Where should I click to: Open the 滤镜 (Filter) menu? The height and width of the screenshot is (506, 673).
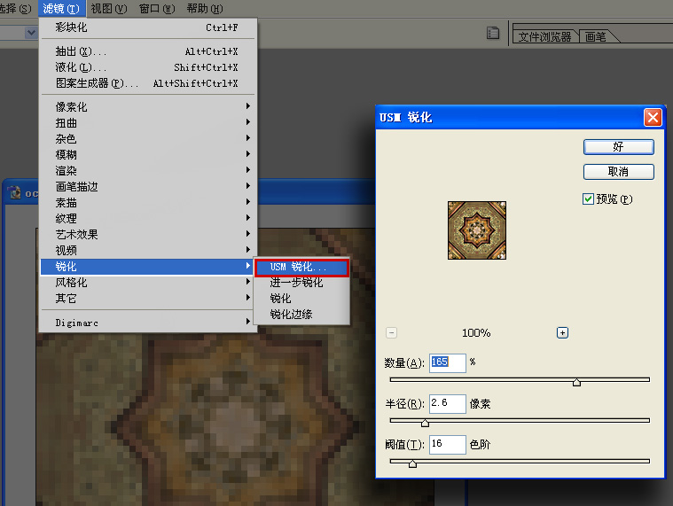coord(61,8)
